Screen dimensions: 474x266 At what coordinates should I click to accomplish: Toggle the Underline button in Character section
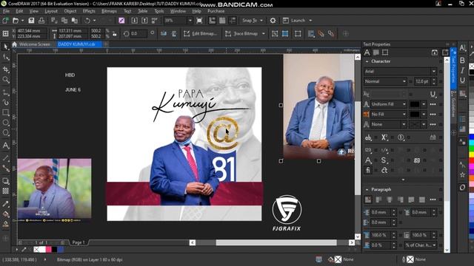433,95
